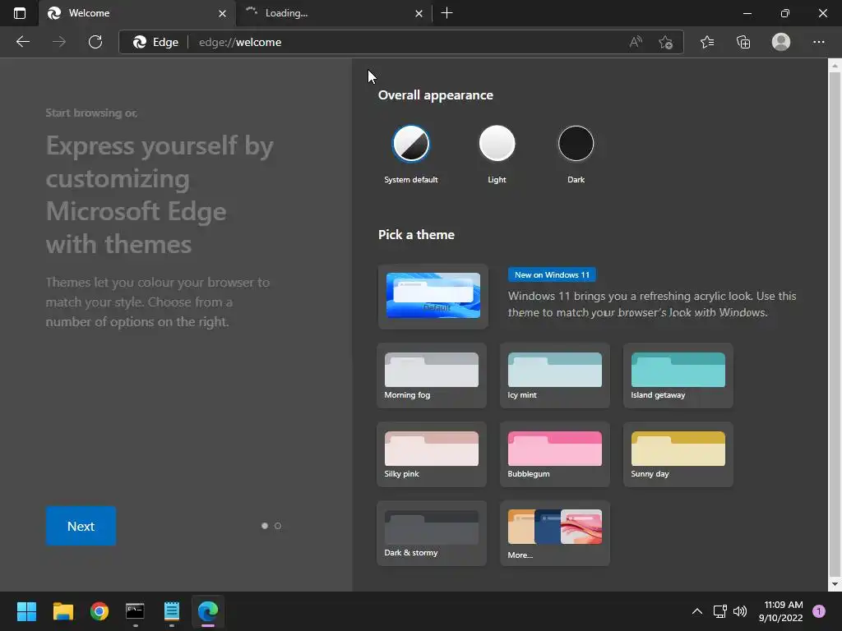The height and width of the screenshot is (631, 842).
Task: Select System default appearance
Action: click(411, 144)
